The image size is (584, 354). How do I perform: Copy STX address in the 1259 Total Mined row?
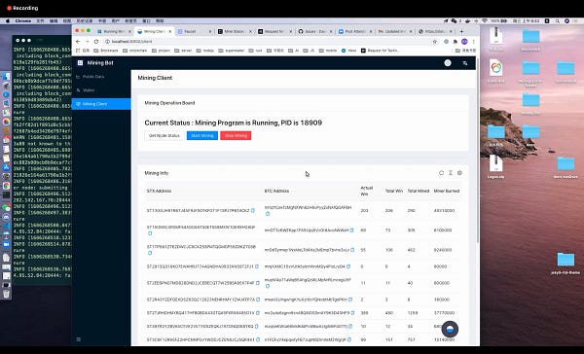(258, 313)
